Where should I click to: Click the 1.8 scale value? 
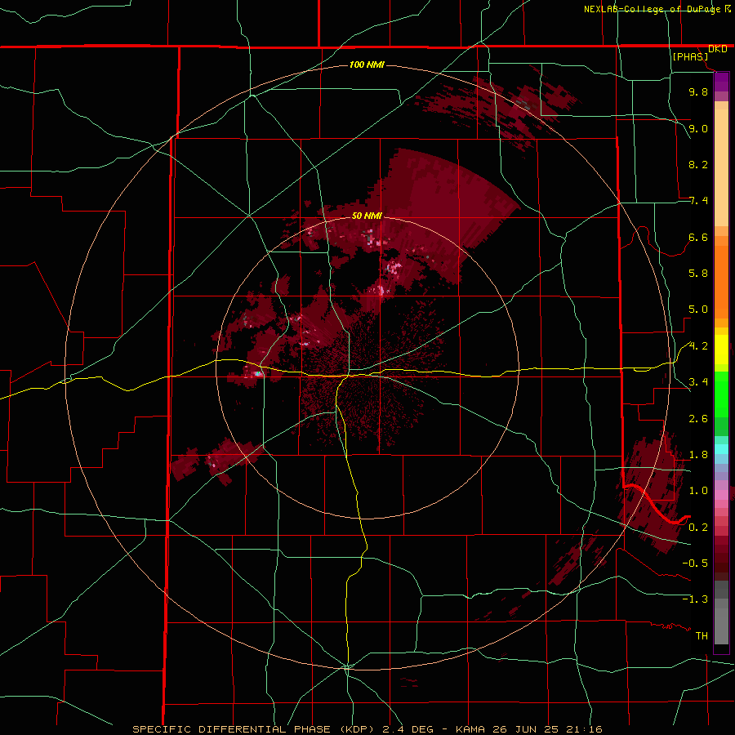[x=698, y=455]
